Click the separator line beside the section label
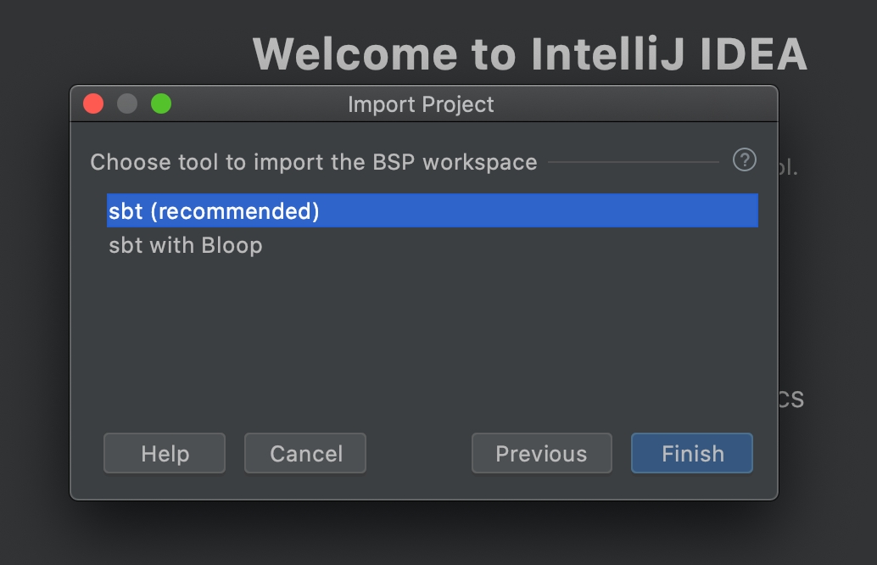Screen dimensions: 877x565 point(633,161)
